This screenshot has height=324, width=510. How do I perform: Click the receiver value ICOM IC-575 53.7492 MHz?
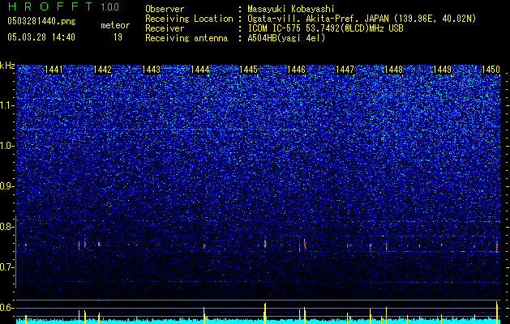click(325, 28)
